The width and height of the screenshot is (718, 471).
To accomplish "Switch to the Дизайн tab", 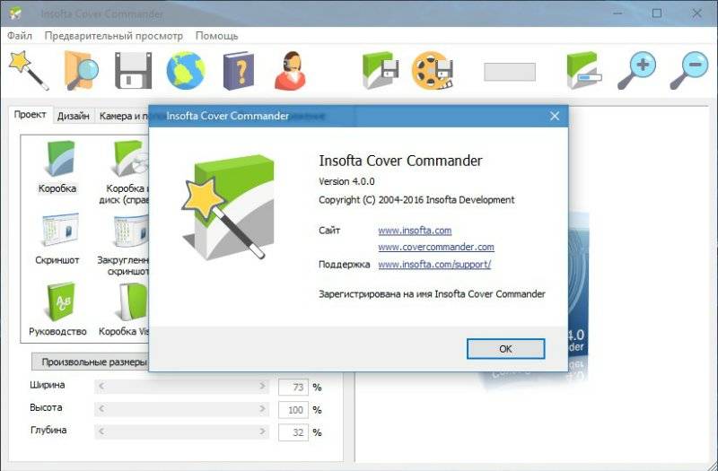I will 74,117.
